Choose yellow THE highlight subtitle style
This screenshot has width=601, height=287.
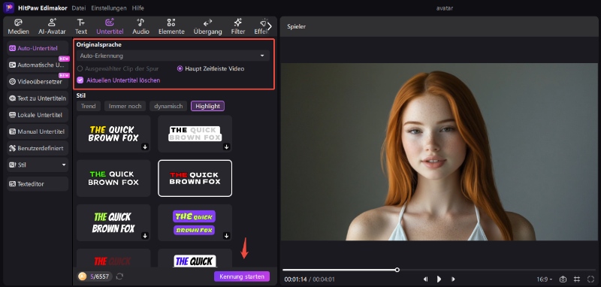(x=113, y=134)
